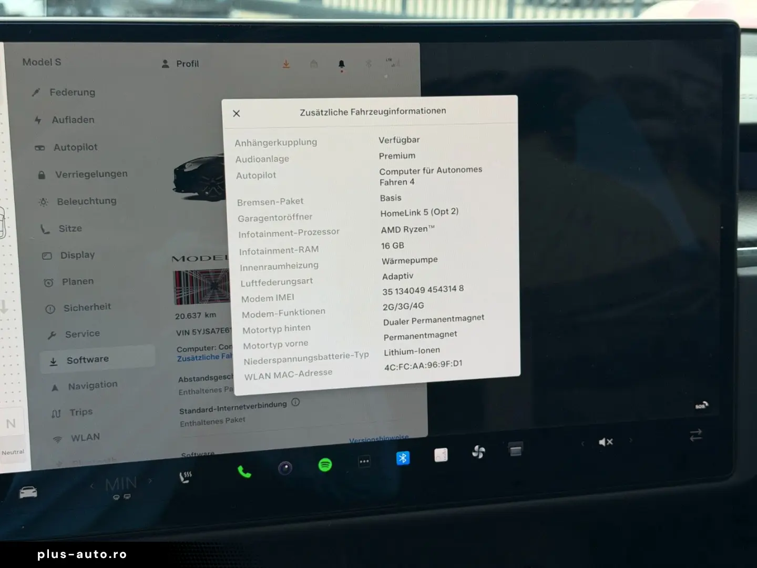This screenshot has width=757, height=568.
Task: Open the climate fan control
Action: [x=478, y=452]
